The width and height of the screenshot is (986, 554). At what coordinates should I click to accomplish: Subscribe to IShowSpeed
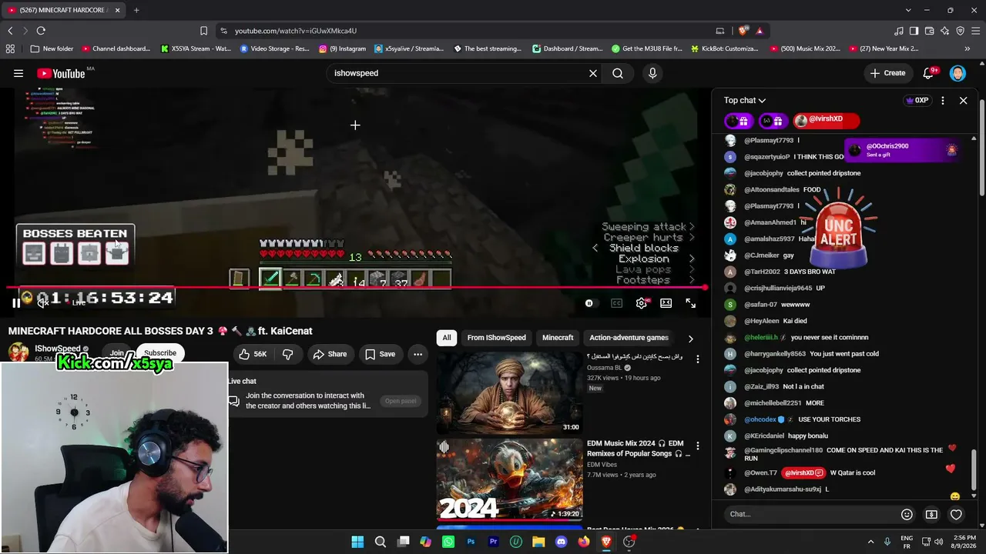click(160, 352)
